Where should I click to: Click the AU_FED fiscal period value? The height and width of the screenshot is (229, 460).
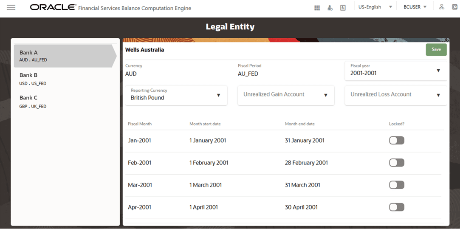(248, 74)
